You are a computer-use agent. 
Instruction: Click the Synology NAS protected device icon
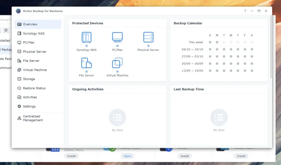pyautogui.click(x=87, y=37)
